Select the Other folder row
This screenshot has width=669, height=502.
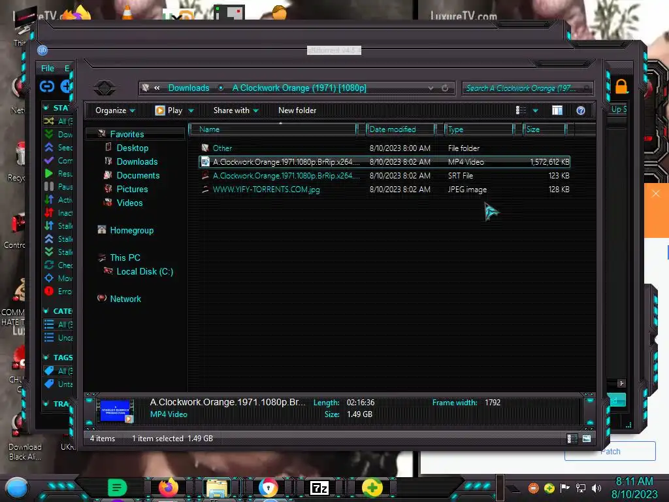click(384, 148)
